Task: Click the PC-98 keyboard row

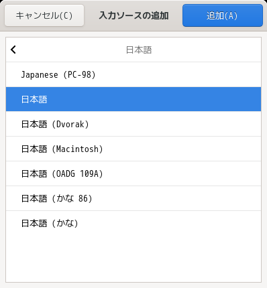Action: pyautogui.click(x=133, y=74)
